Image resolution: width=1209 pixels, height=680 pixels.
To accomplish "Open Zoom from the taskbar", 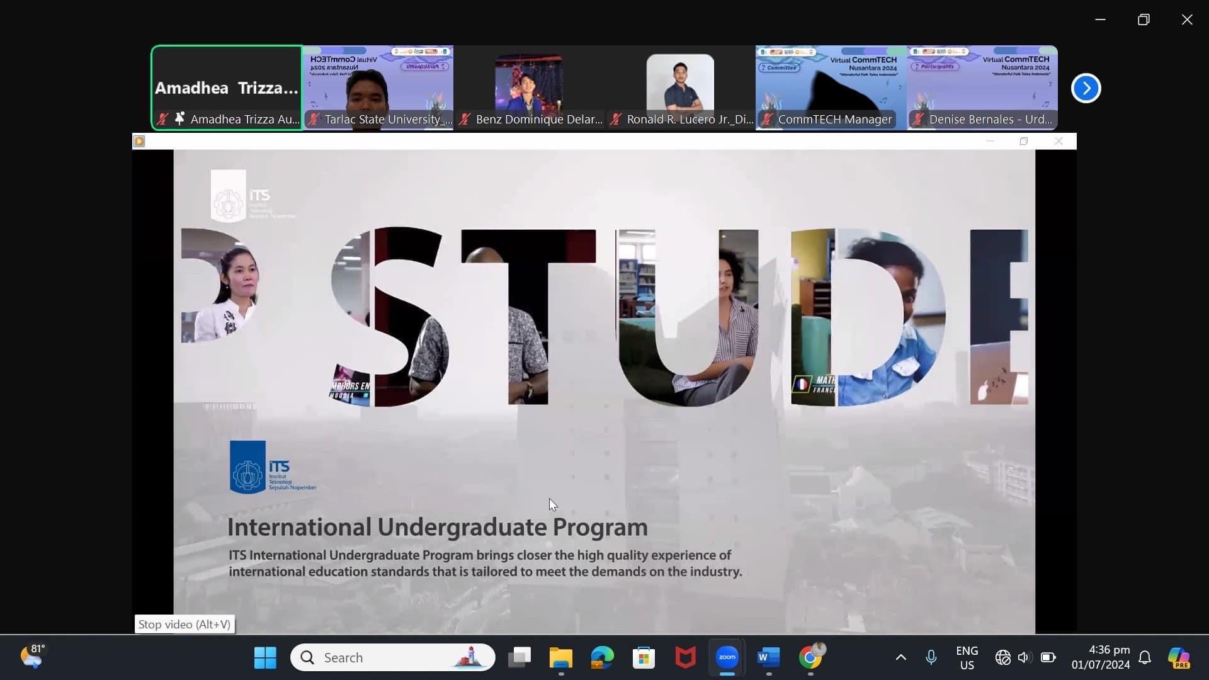I will pos(727,657).
